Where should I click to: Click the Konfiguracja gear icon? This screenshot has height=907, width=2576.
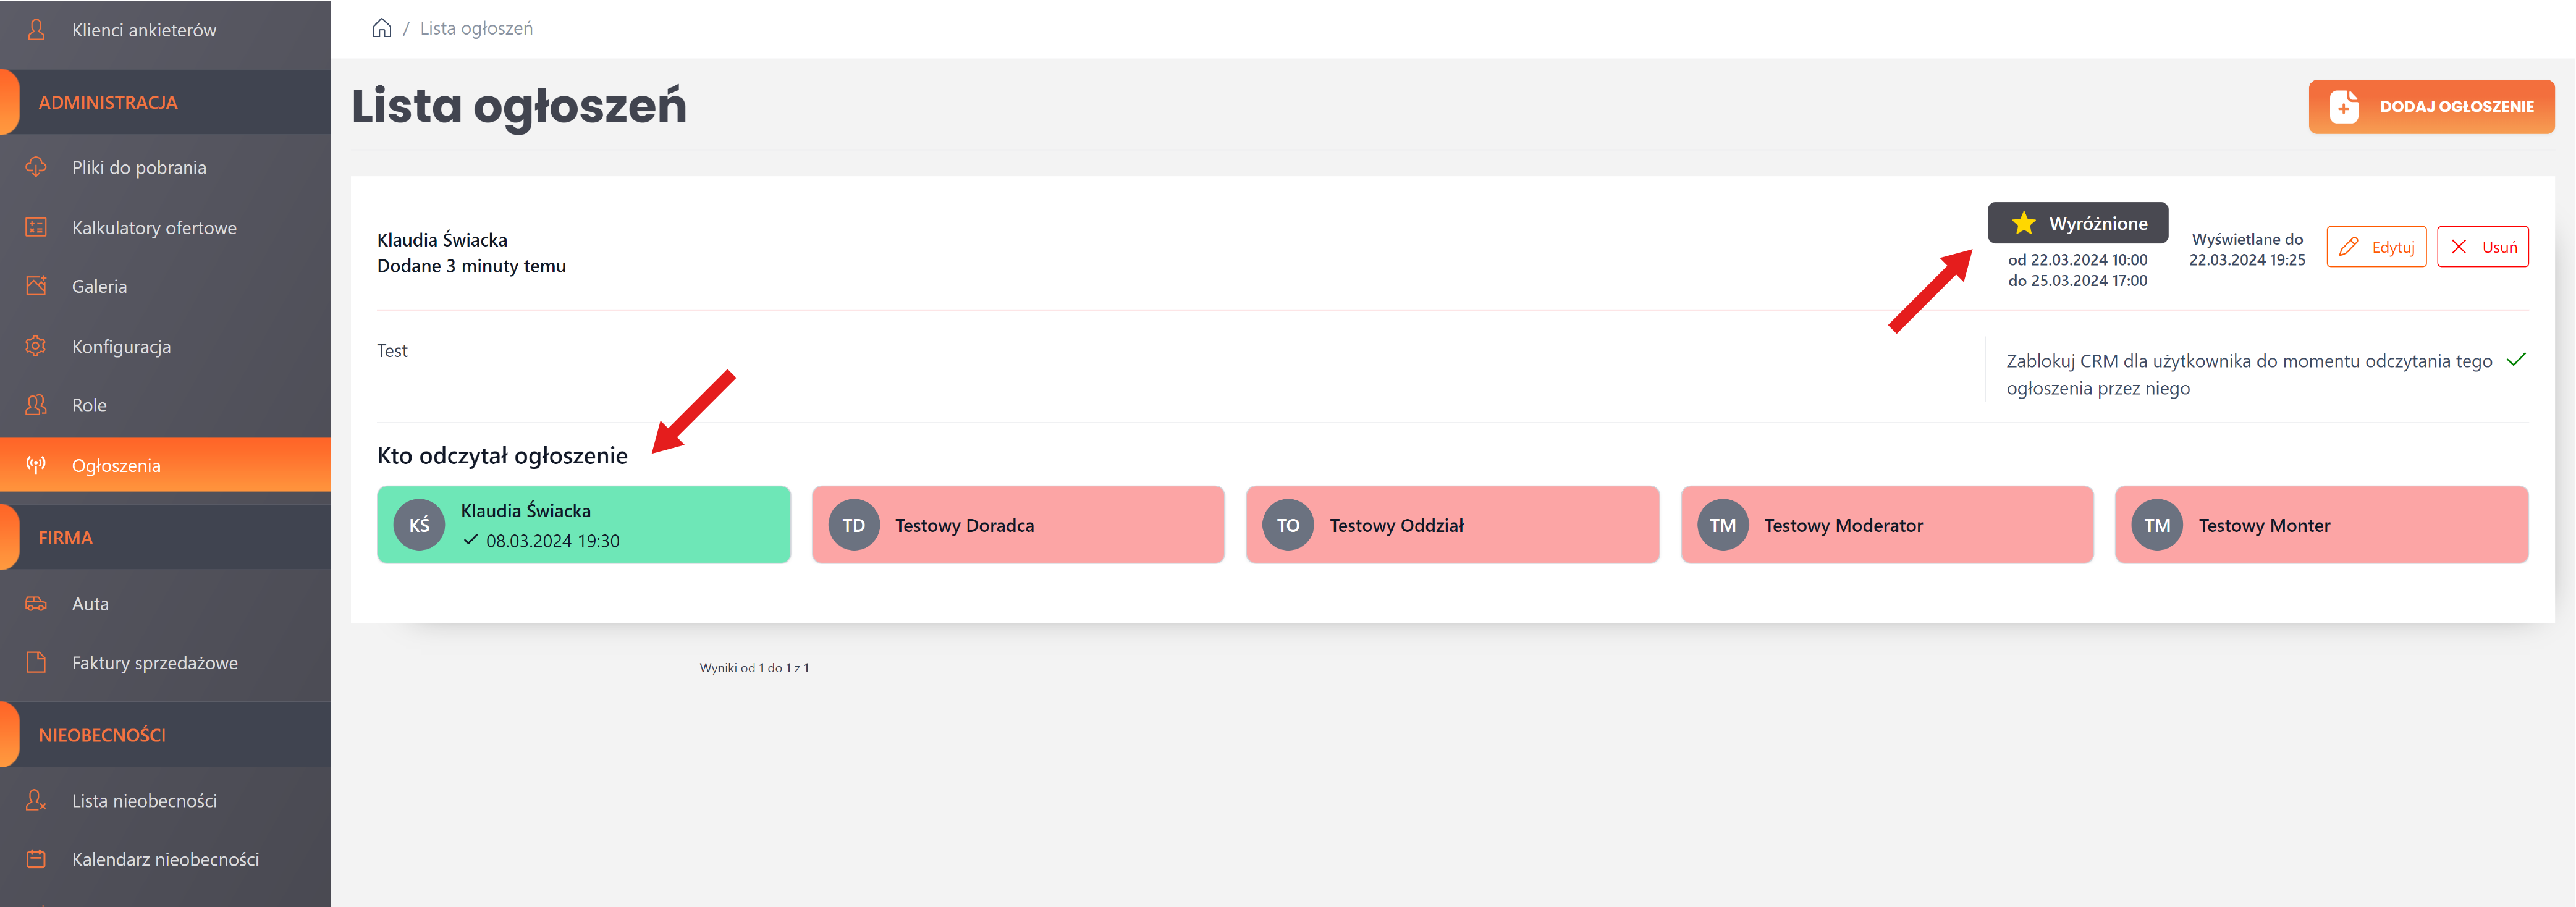coord(36,346)
